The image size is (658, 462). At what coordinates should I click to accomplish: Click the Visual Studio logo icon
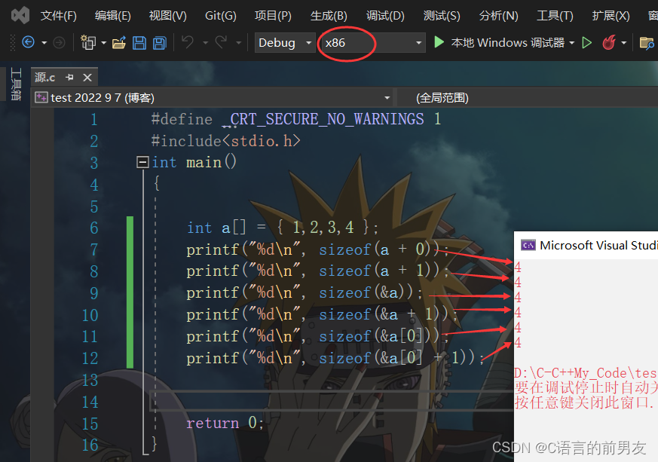[x=20, y=16]
